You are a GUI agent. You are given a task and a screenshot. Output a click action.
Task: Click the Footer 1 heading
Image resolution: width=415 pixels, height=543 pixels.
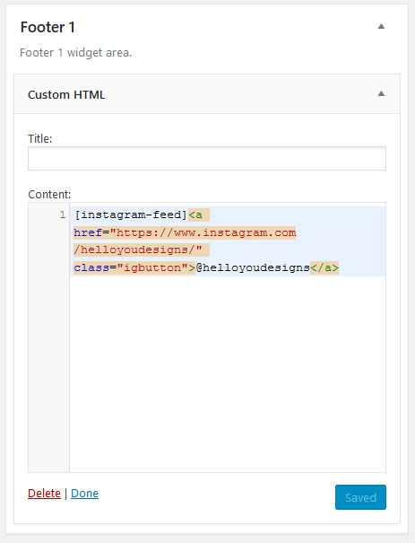[x=48, y=27]
